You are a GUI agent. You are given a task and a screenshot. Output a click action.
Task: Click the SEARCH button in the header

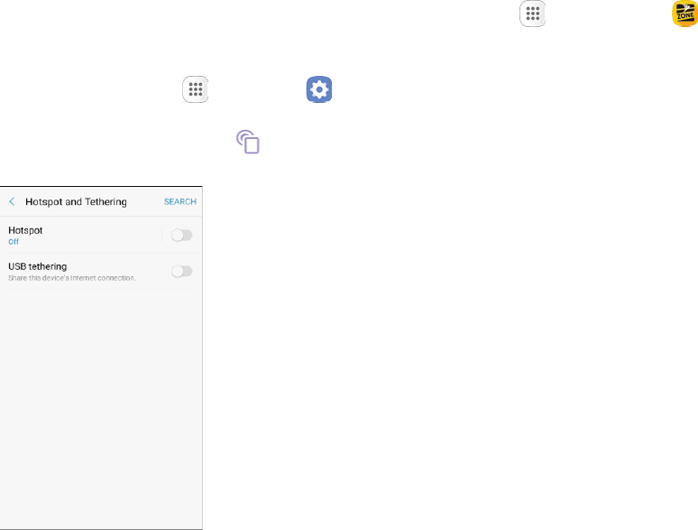pos(180,201)
